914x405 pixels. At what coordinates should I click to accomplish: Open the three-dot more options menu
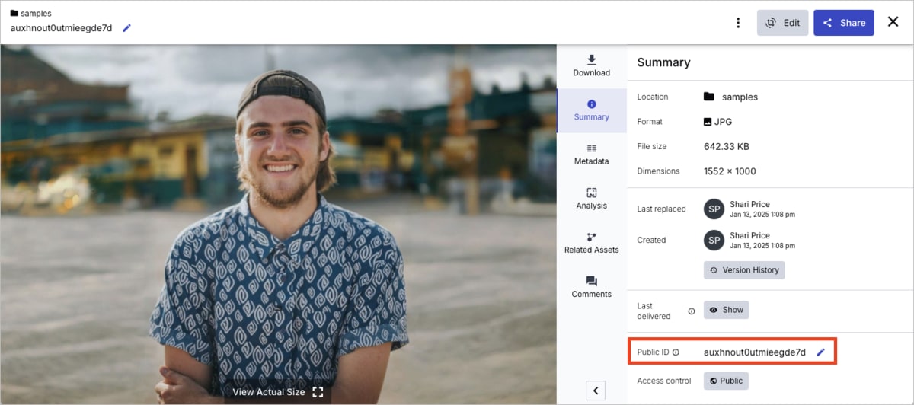coord(737,23)
